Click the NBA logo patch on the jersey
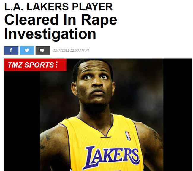The image size is (193, 171). (x=128, y=136)
